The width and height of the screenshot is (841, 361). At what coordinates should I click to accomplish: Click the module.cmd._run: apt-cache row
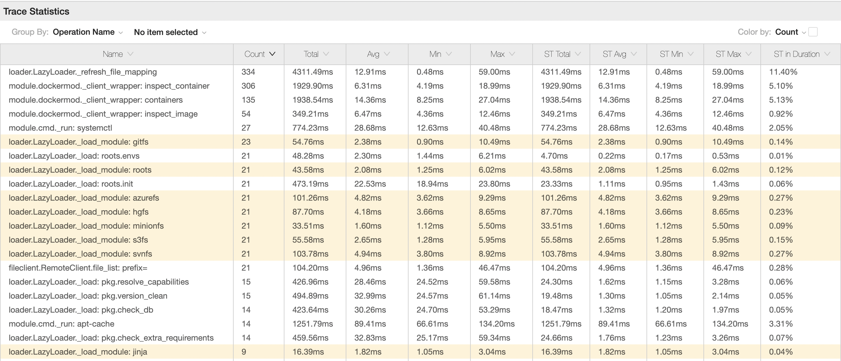click(x=61, y=324)
